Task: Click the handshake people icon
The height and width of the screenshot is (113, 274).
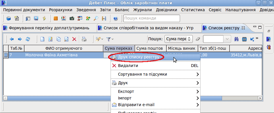Action: point(104,18)
